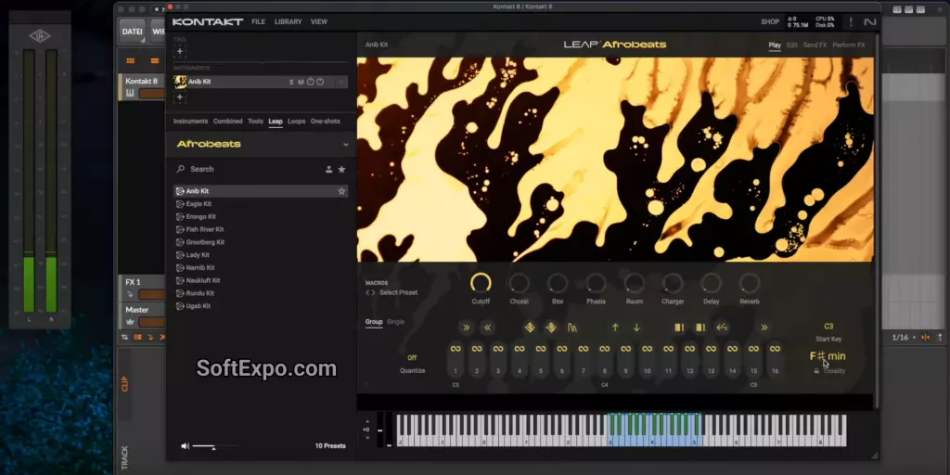Click the speaker preview volume icon
This screenshot has width=950, height=475.
point(185,446)
